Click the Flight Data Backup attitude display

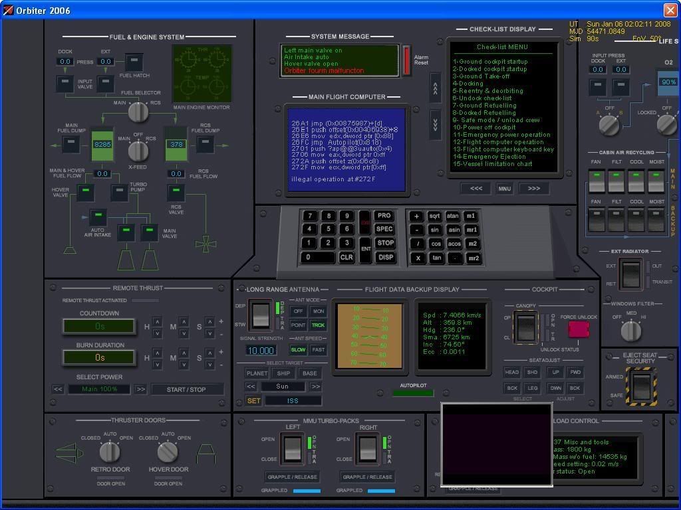370,336
